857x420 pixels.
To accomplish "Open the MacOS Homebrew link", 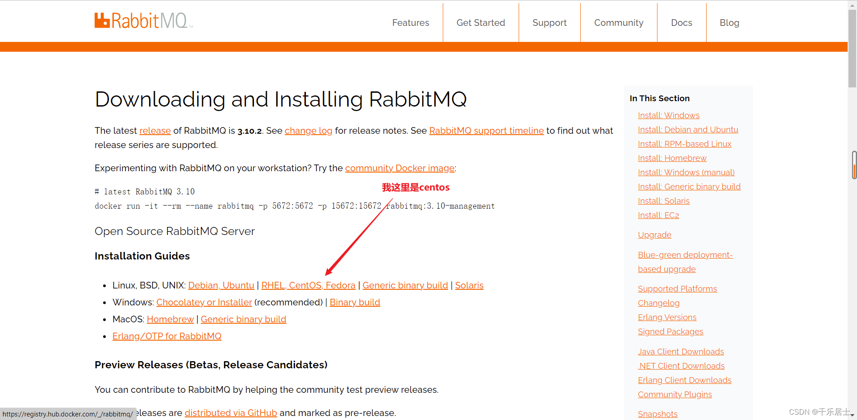I will [171, 319].
